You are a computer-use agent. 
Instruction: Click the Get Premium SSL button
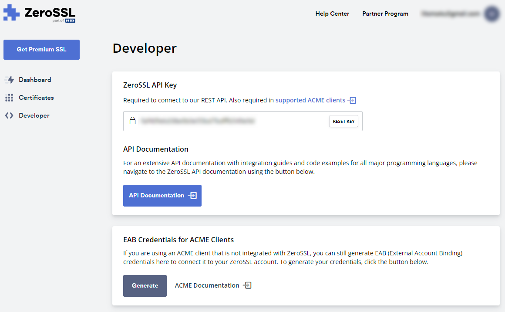[x=41, y=50]
